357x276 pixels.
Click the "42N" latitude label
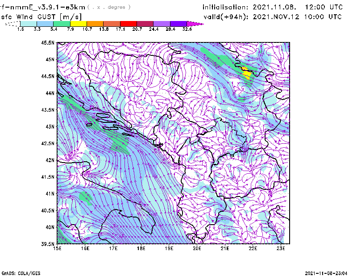pos(50,160)
